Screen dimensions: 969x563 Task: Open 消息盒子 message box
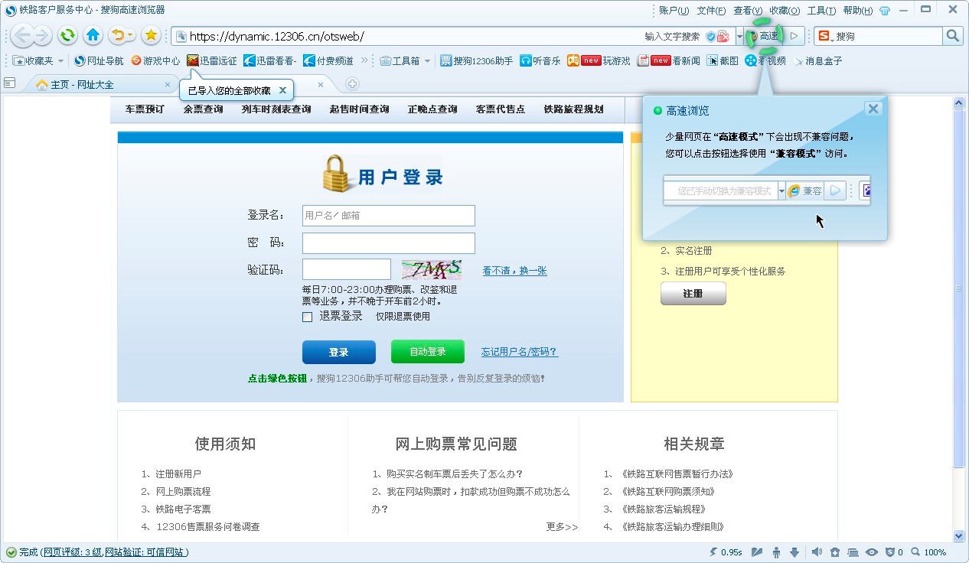[817, 60]
